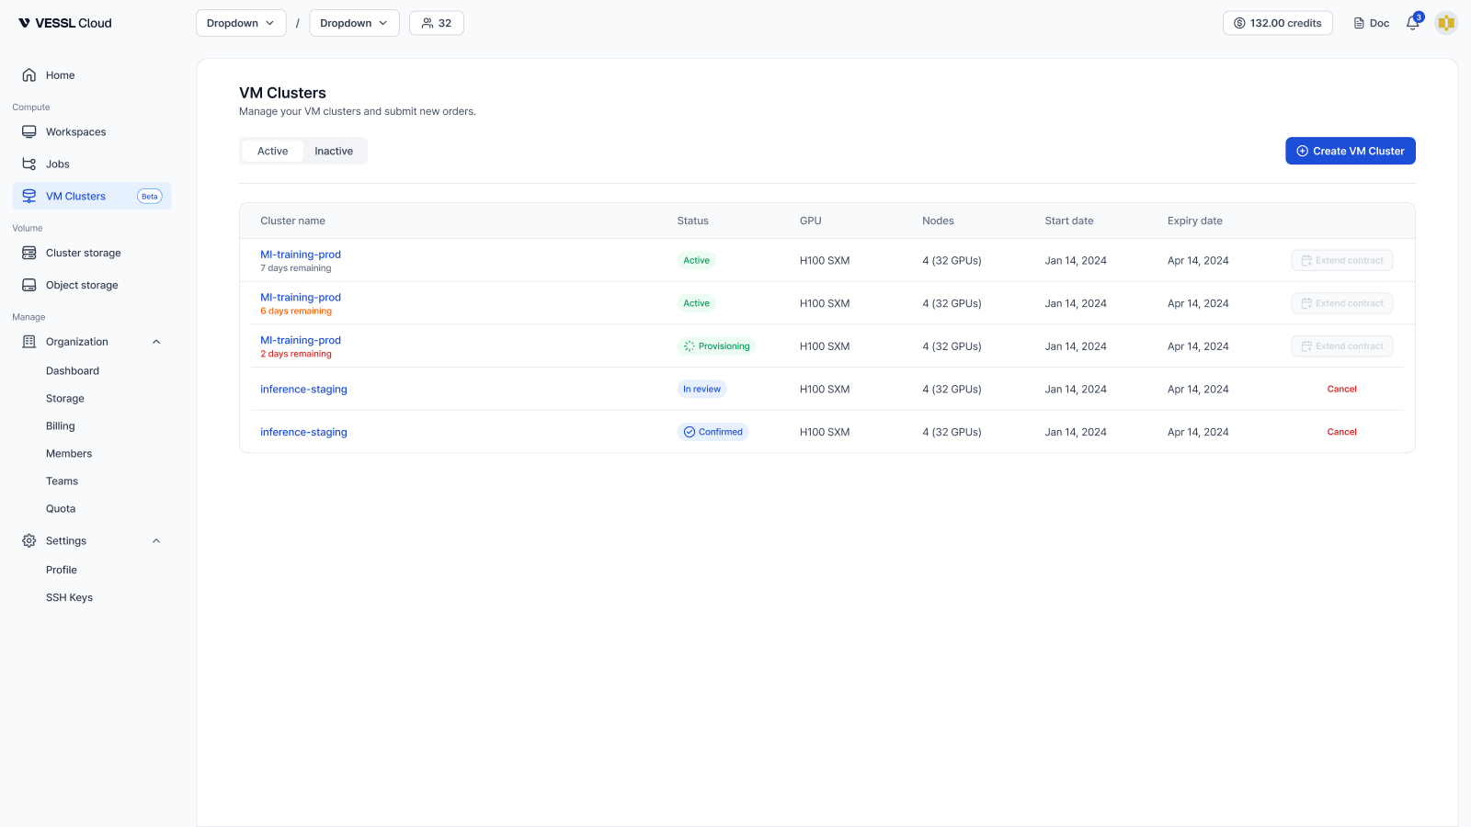The width and height of the screenshot is (1471, 827).
Task: Click the Cluster name column header
Action: tap(292, 221)
